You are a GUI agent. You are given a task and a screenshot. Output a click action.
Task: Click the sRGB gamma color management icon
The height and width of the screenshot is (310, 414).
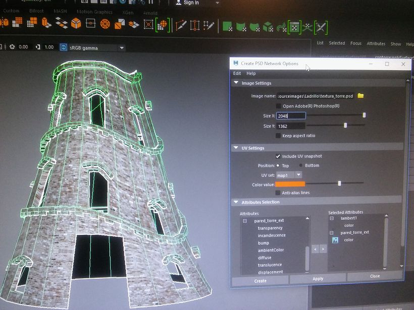64,47
